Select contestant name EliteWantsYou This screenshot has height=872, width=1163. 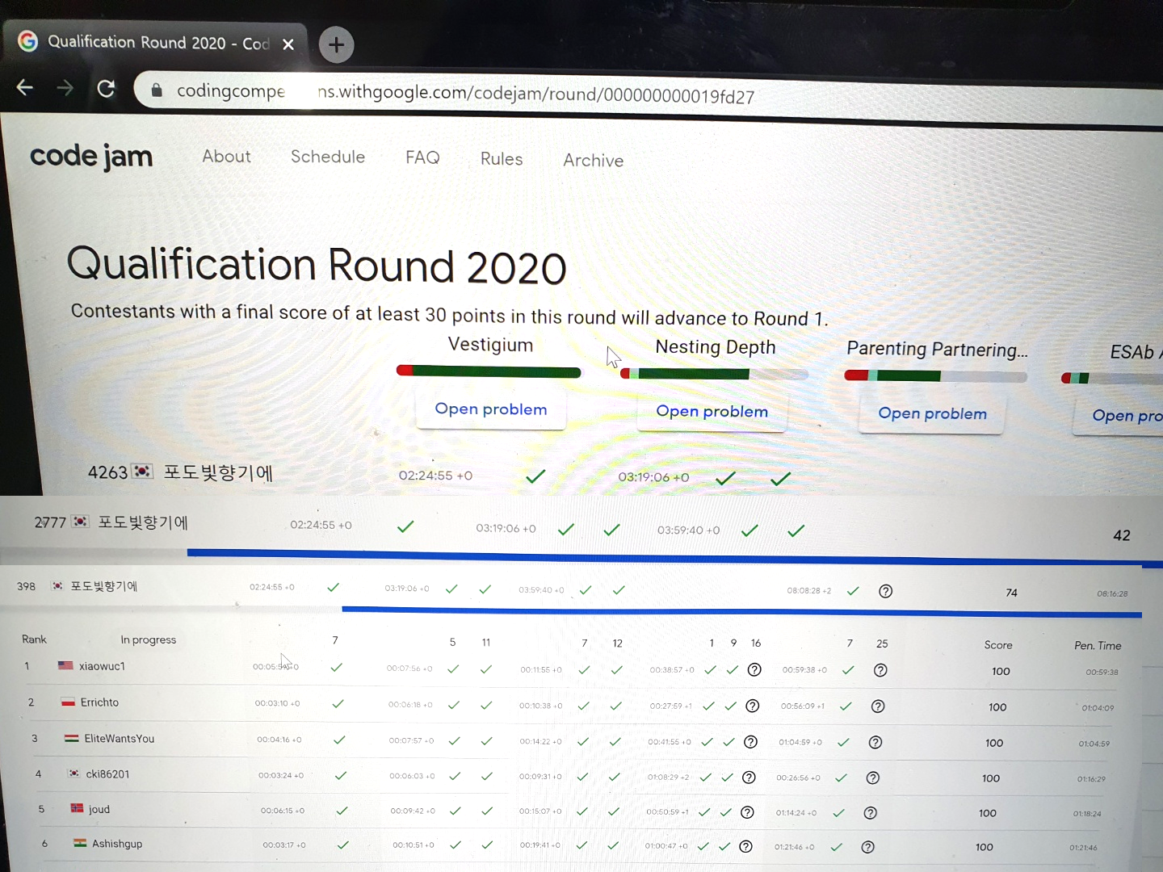point(119,738)
